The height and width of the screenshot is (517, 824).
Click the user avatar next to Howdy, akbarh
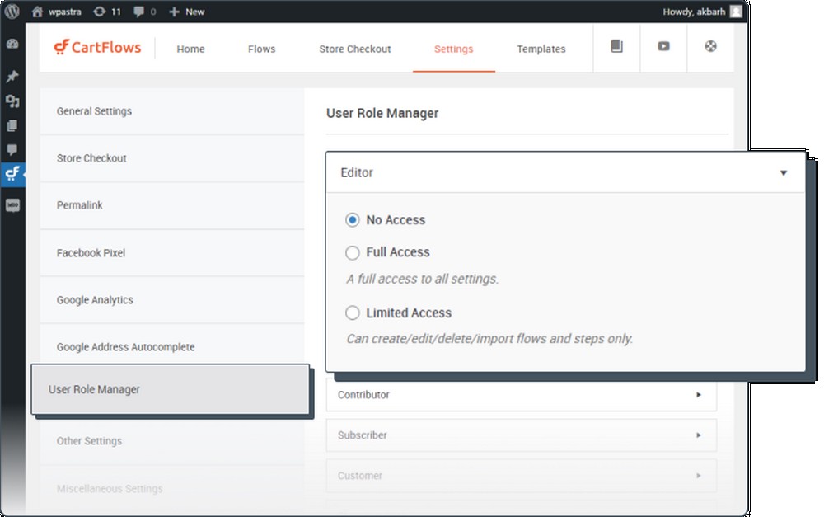coord(736,12)
